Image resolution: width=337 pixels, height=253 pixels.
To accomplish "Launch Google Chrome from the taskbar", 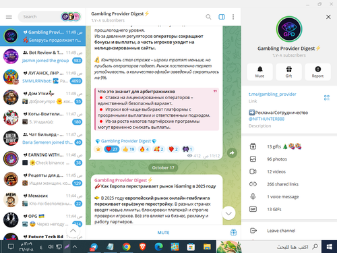I will click(127, 247).
